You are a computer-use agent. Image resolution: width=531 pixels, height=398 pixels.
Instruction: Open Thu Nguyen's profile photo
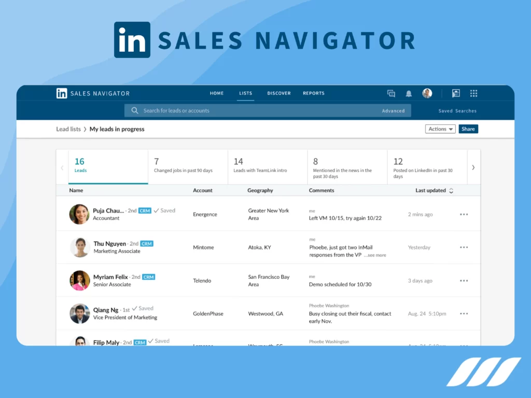point(80,247)
